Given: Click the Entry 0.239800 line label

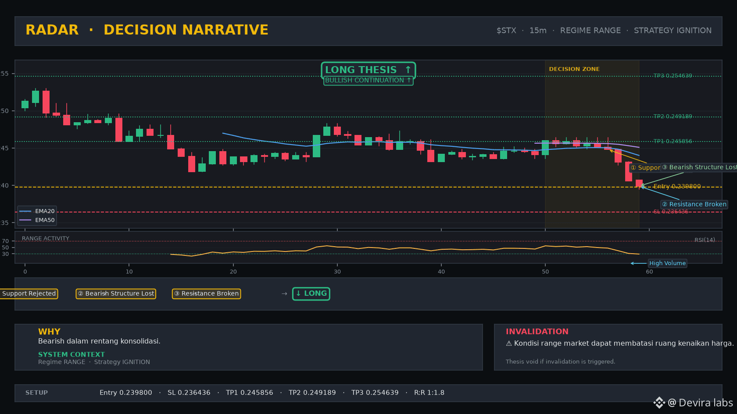Looking at the screenshot, I should pos(677,186).
